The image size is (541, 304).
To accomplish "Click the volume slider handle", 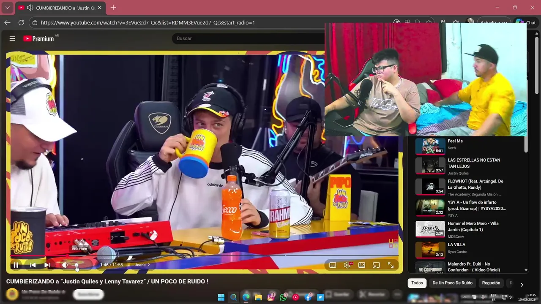I will [77, 265].
